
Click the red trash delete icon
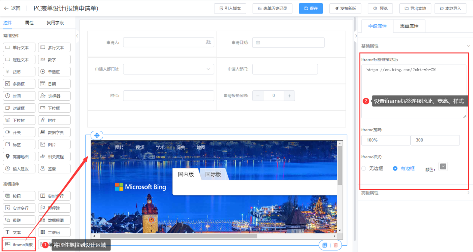click(336, 245)
